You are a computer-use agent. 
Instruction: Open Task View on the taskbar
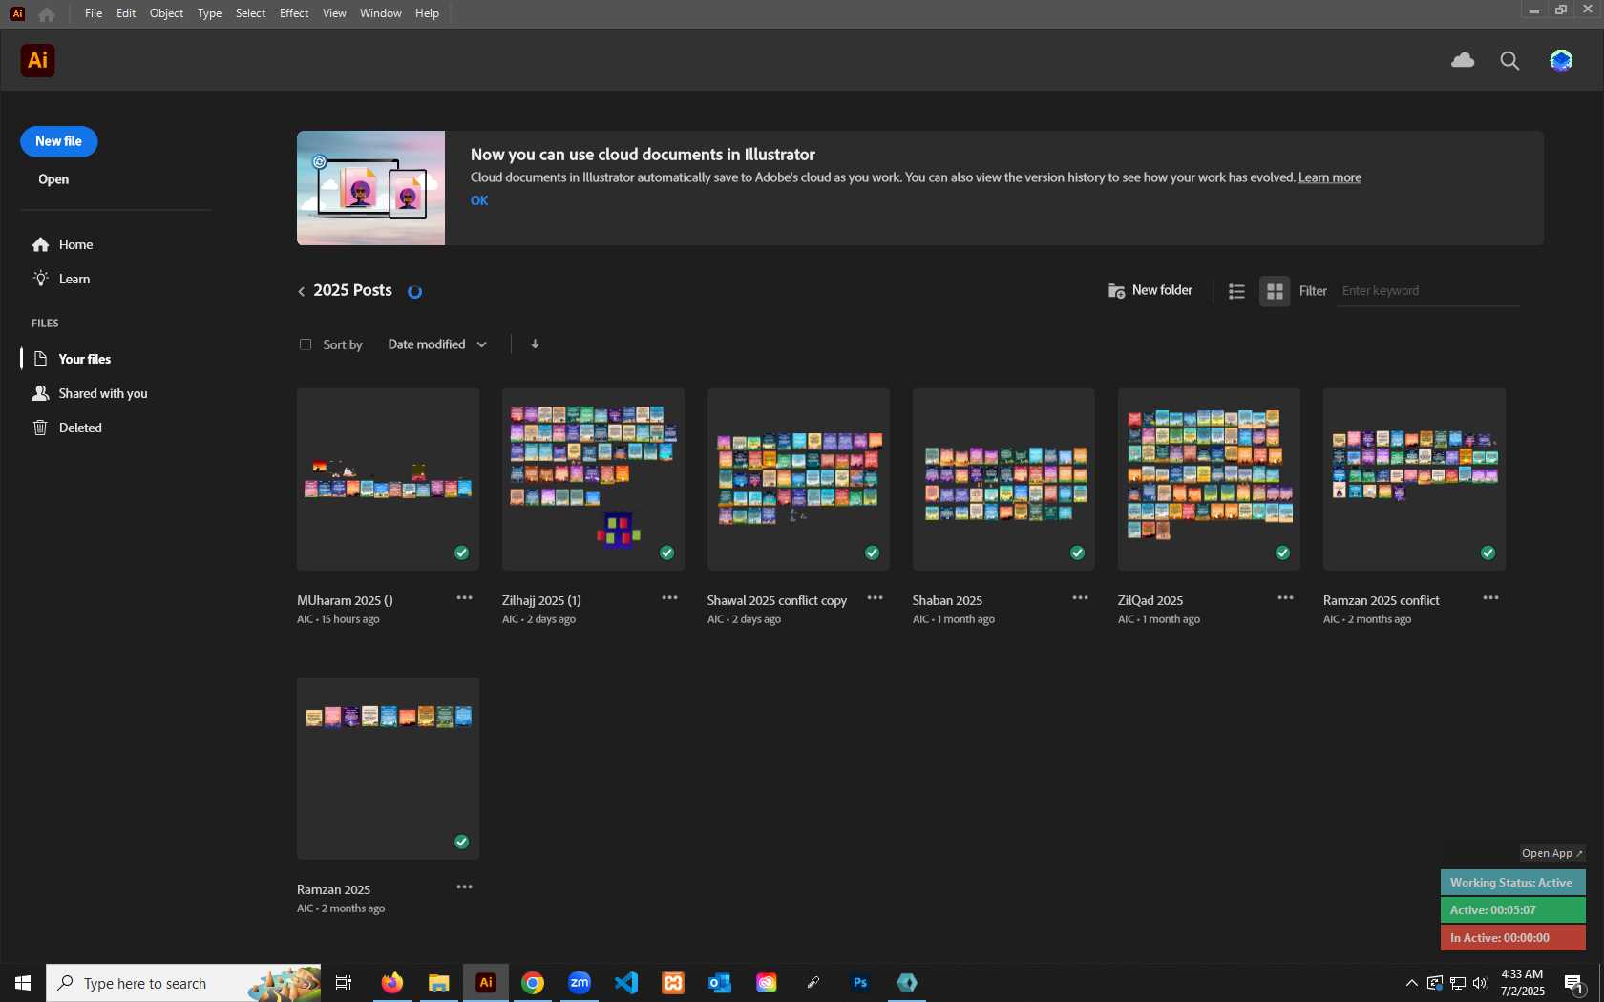click(x=344, y=983)
